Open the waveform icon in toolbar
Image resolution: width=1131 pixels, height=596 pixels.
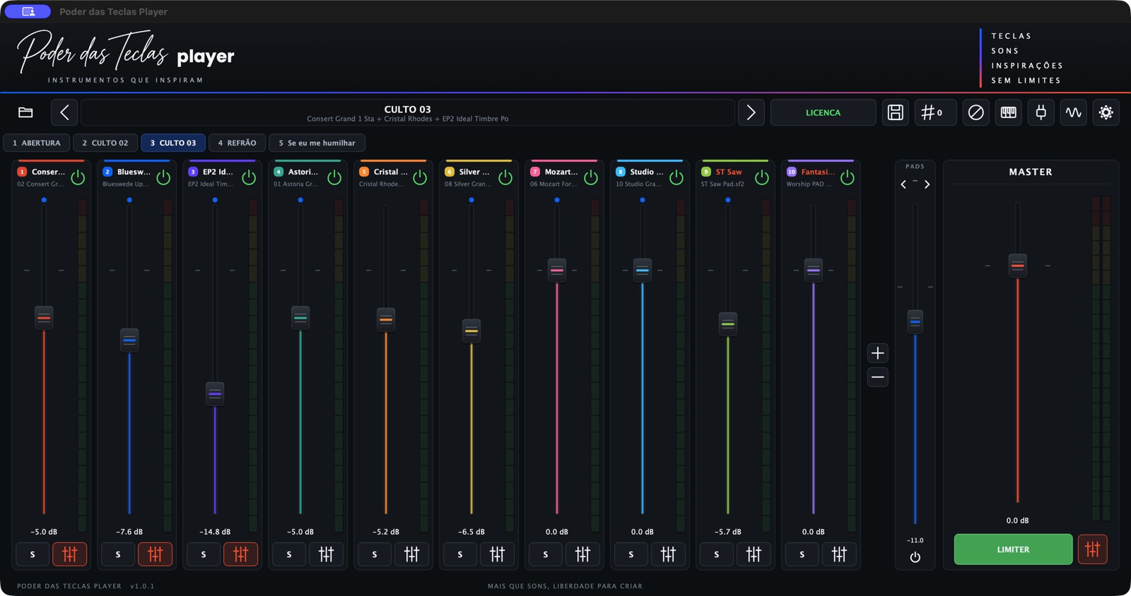tap(1073, 112)
